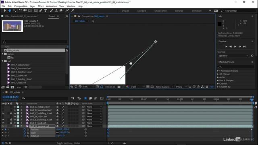Toggle visibility eye of 060_C_building_L.swf layer
Screen dimensions: 258x145
tap(3, 113)
